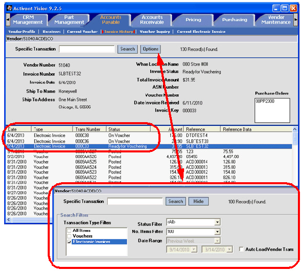Click the horizontal scrollbar left arrow
Viewport: 301px width, 271px height.
(x=8, y=220)
